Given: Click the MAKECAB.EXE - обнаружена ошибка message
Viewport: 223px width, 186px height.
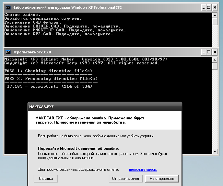Looking at the screenshot, I should [x=90, y=120].
